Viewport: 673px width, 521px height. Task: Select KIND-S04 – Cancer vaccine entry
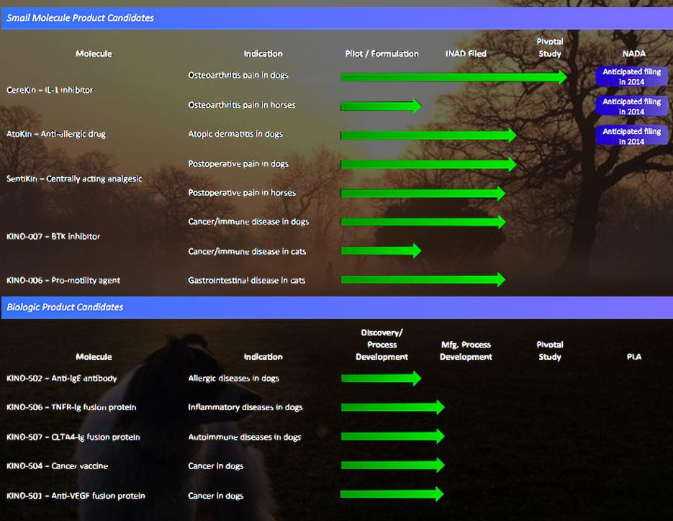pos(57,466)
